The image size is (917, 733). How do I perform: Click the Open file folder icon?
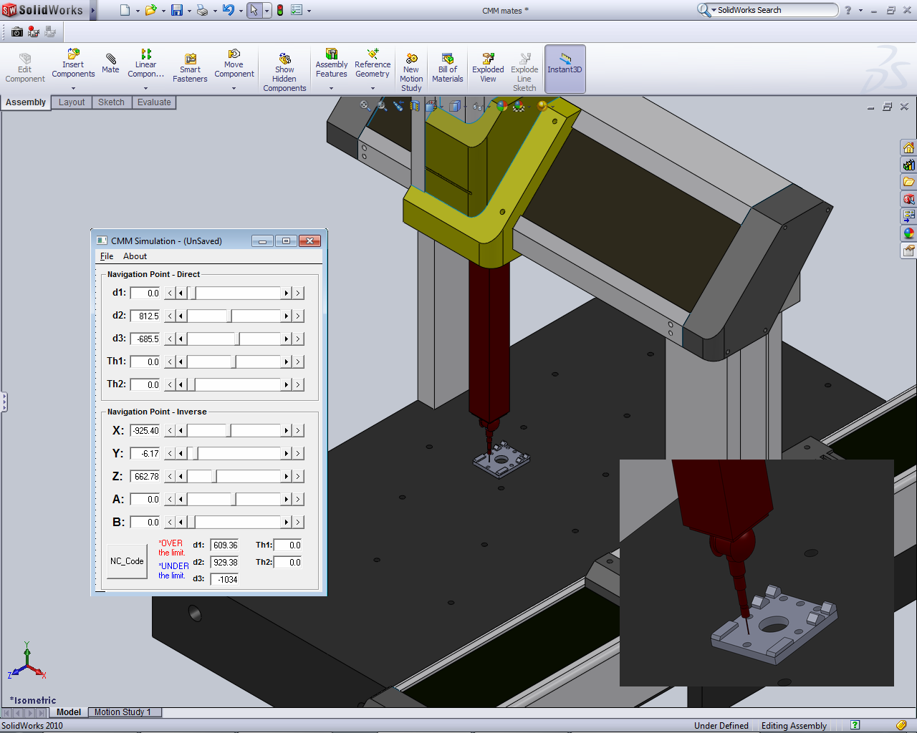click(x=150, y=10)
